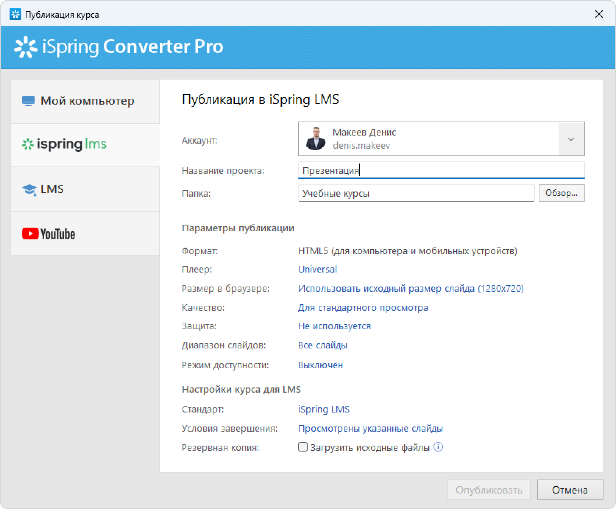Switch to the ispring lms tab
The height and width of the screenshot is (509, 616).
85,145
